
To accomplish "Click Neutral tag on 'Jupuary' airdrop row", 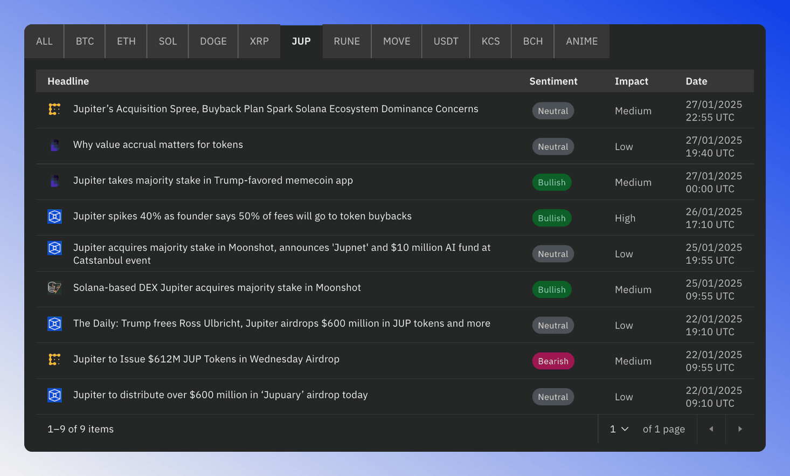I will pyautogui.click(x=553, y=397).
